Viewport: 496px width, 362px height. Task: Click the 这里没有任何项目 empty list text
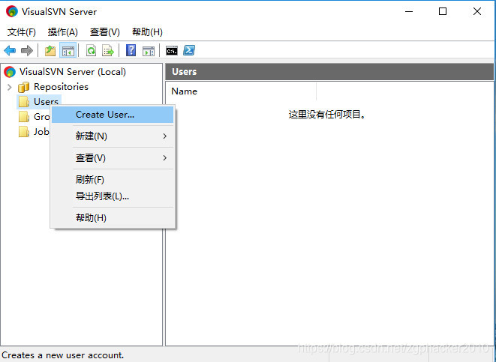tap(326, 115)
